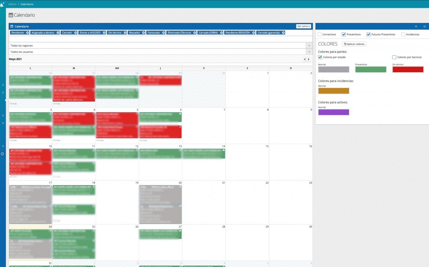Expand the Todos los usuarios dropdown
Image resolution: width=429 pixels, height=267 pixels.
pyautogui.click(x=309, y=52)
